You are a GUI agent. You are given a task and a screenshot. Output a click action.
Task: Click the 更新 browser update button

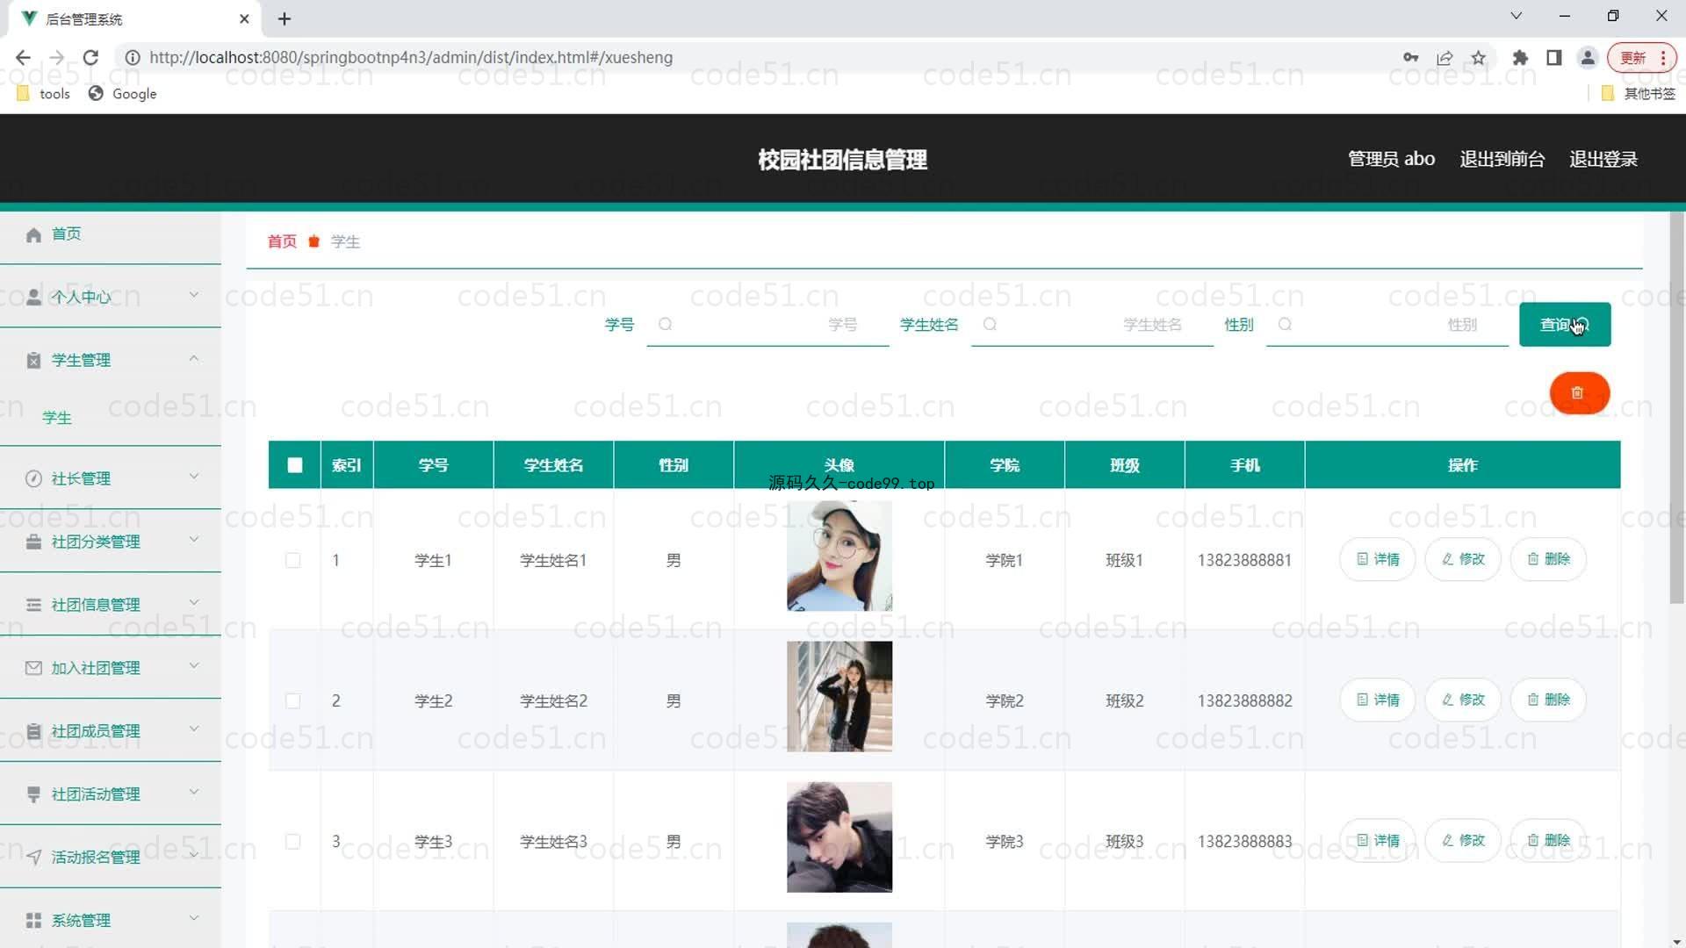click(x=1640, y=58)
